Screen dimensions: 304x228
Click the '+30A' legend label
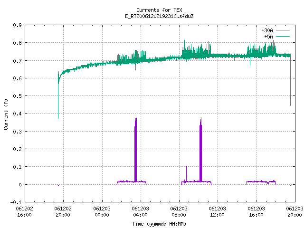[x=267, y=30]
